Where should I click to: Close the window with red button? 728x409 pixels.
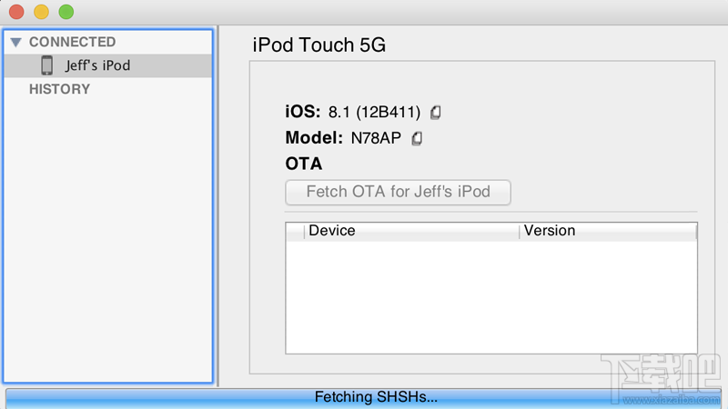16,12
